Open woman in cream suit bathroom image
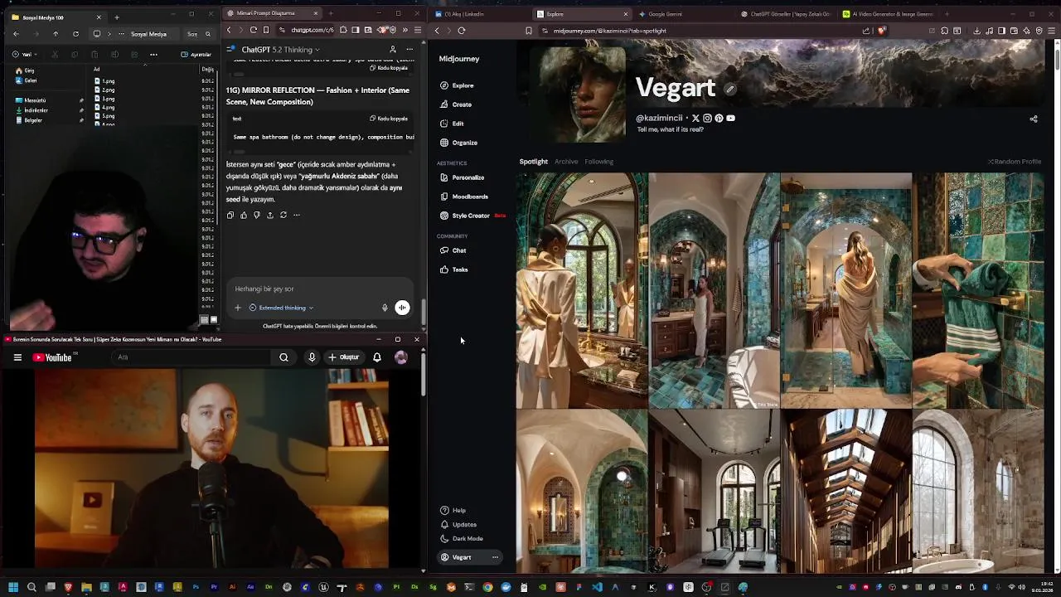The image size is (1061, 597). pyautogui.click(x=582, y=290)
